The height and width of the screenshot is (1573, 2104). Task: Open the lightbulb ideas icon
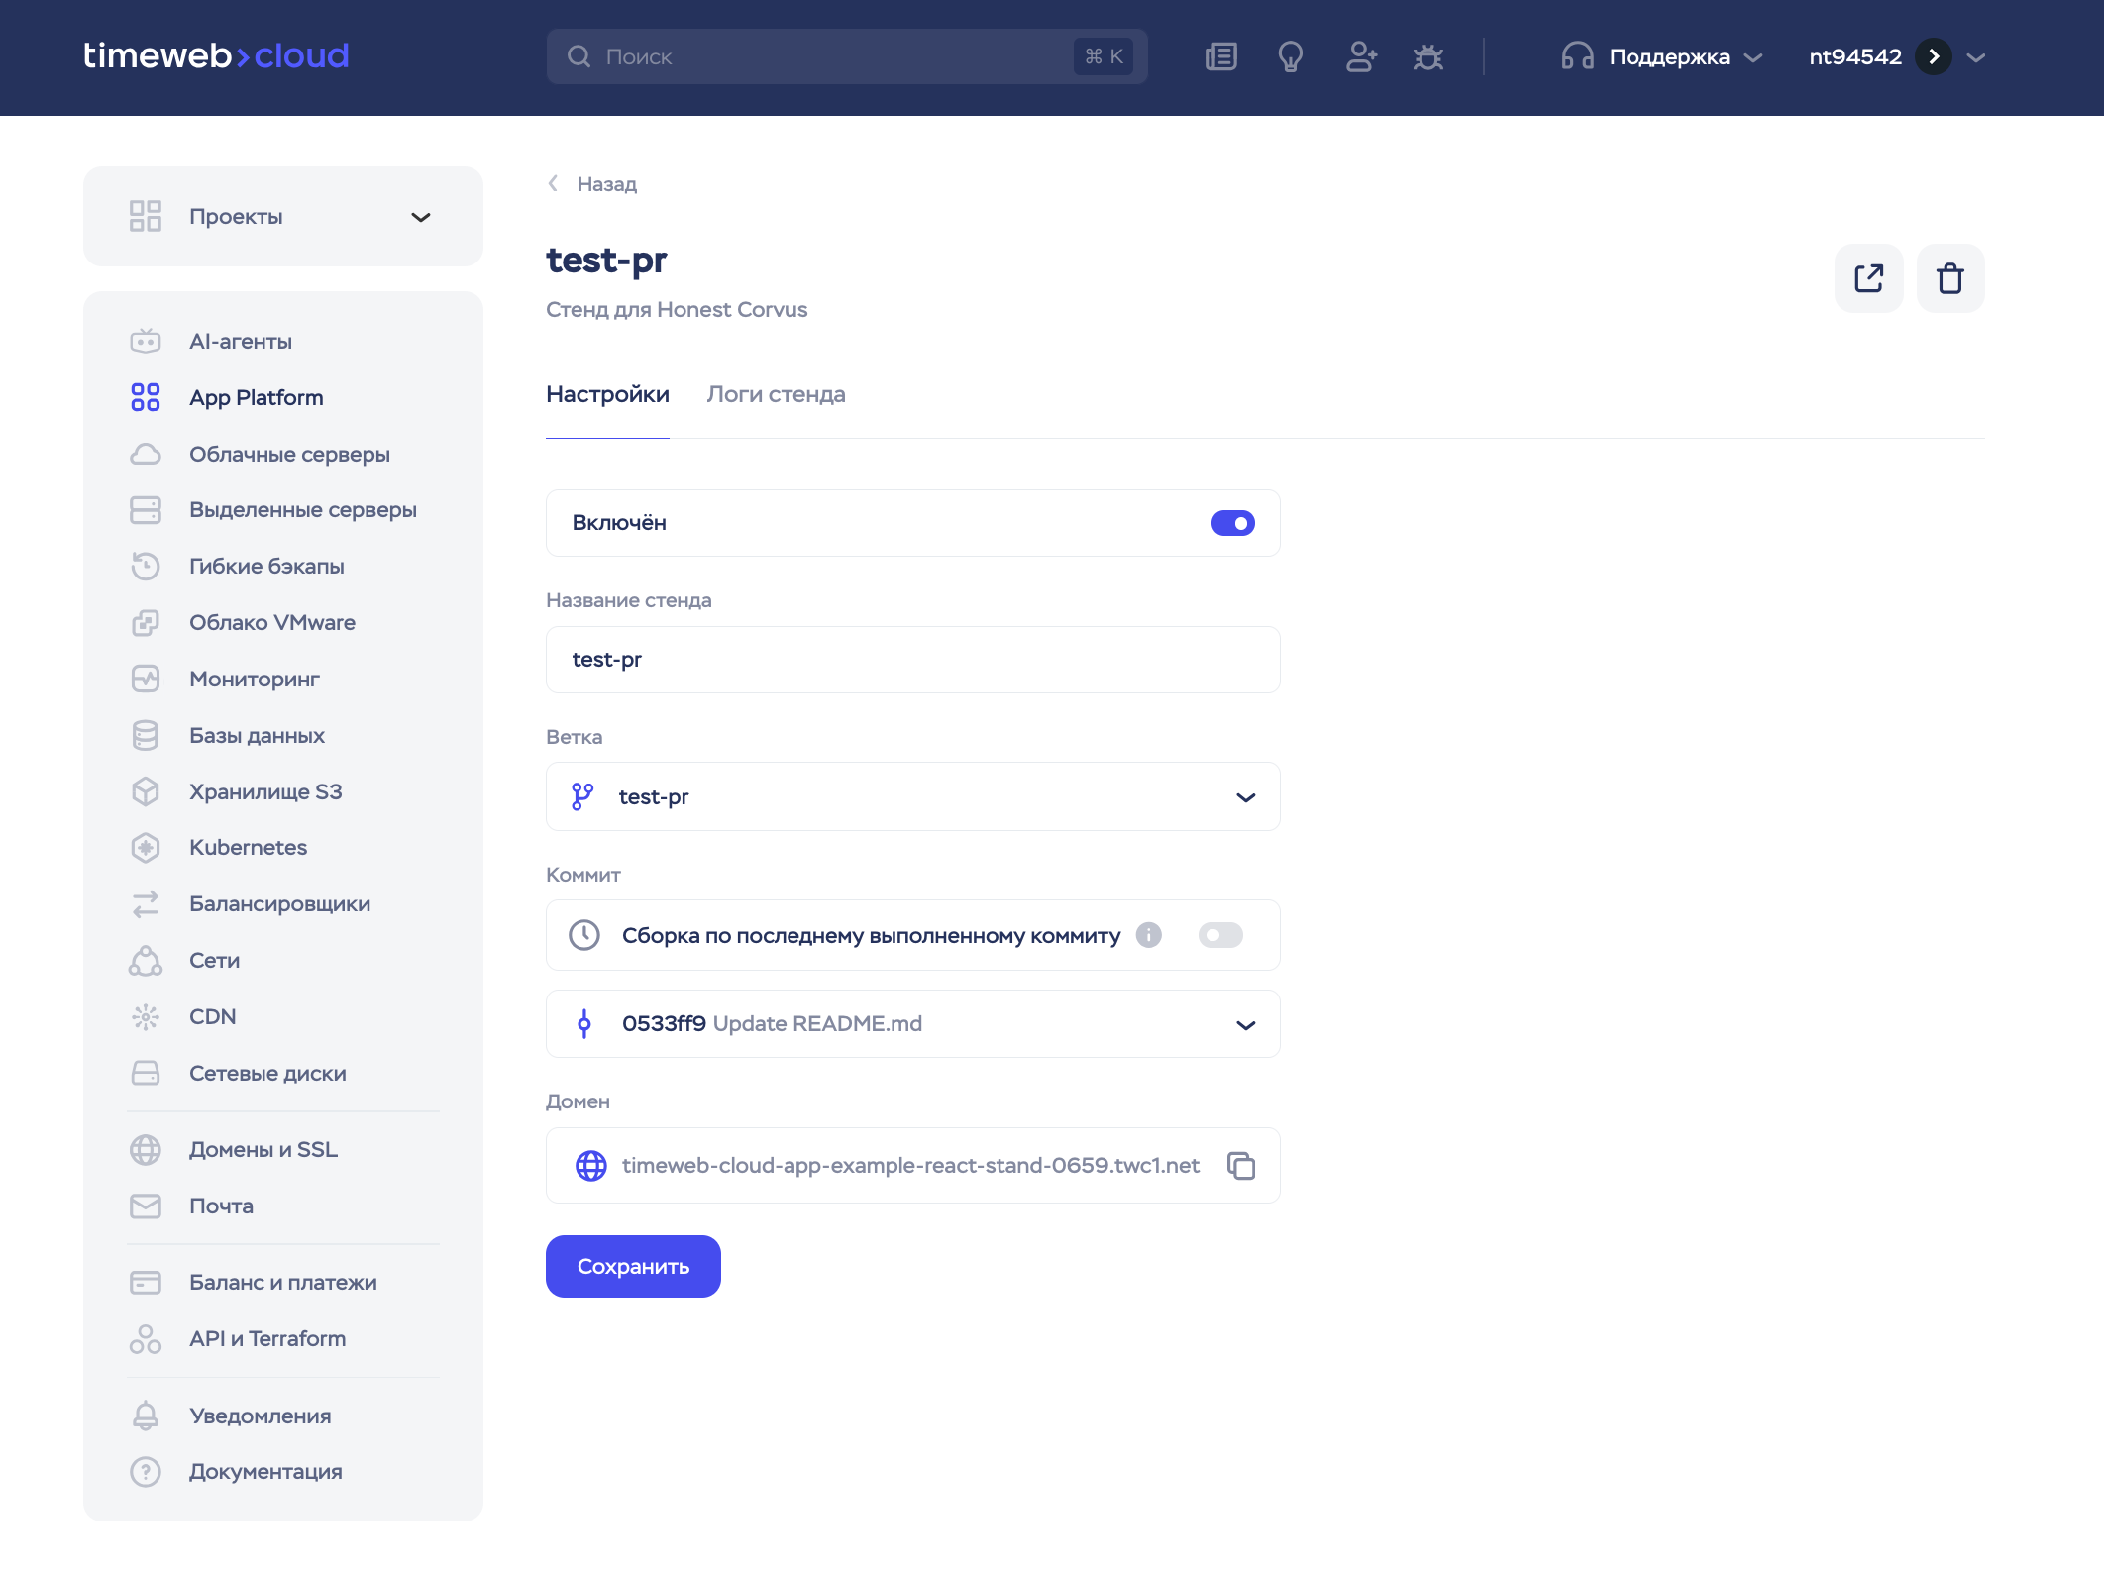click(1290, 57)
